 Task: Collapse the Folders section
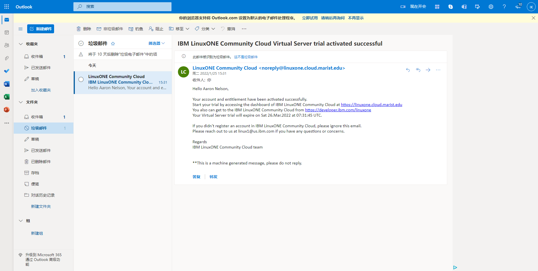[21, 102]
